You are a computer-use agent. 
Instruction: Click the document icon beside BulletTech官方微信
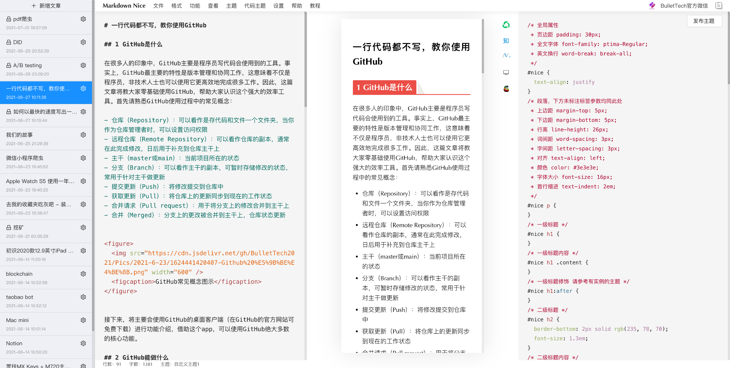pyautogui.click(x=719, y=5)
